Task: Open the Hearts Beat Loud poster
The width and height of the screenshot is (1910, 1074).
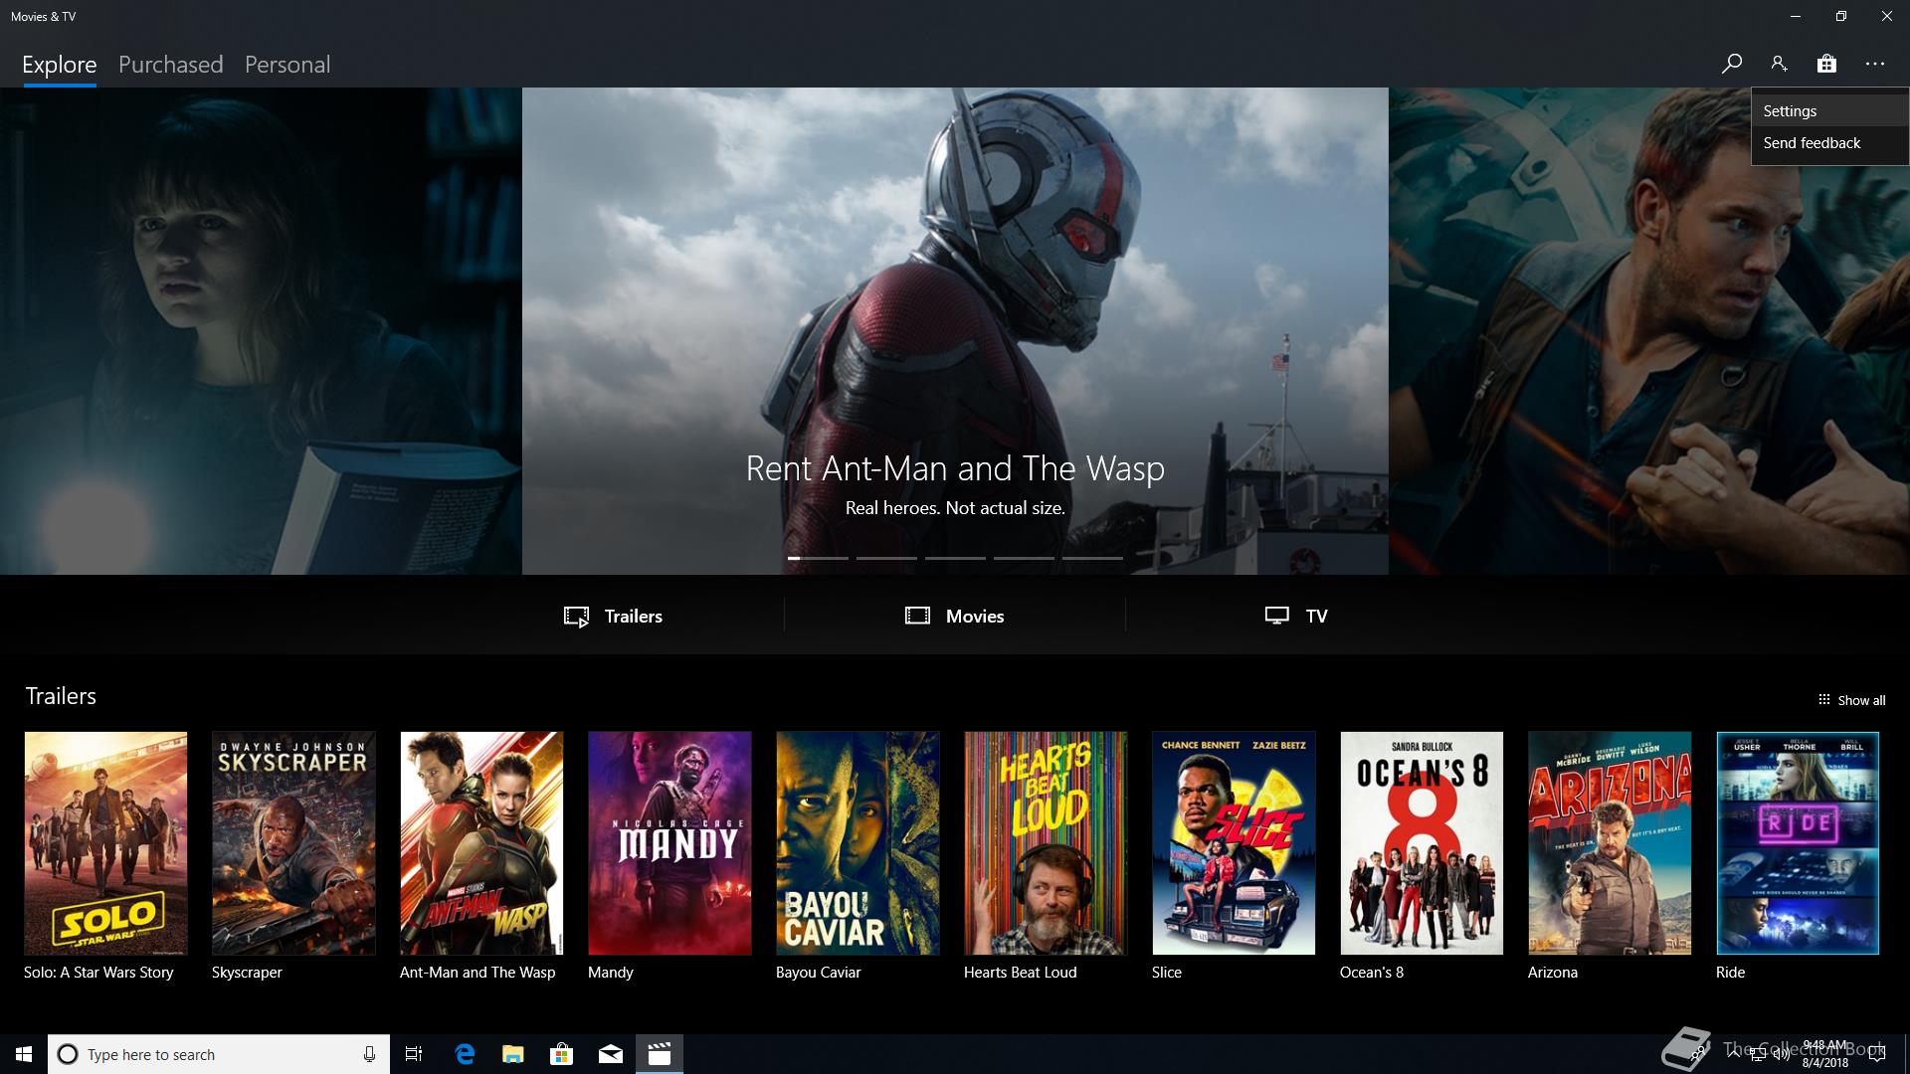Action: 1046,843
